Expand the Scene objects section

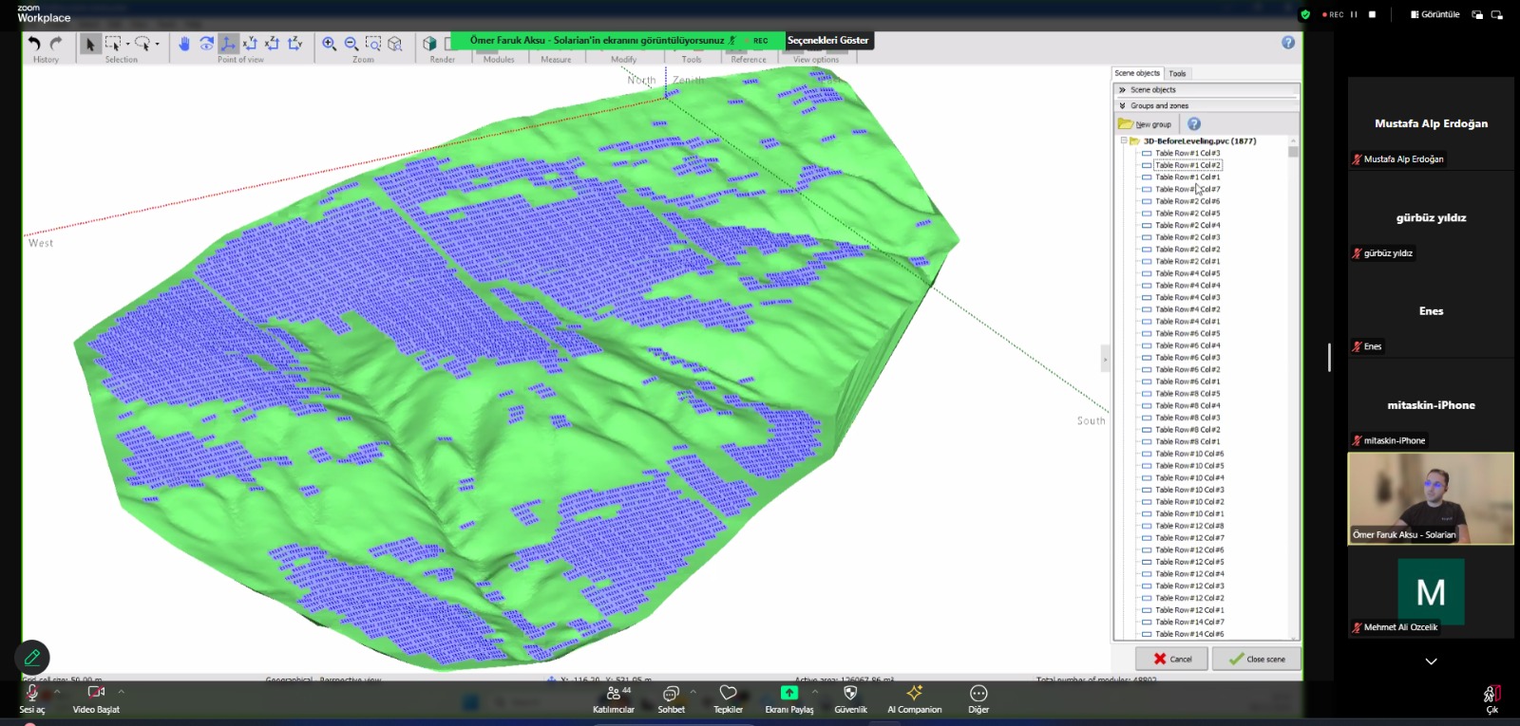[x=1123, y=90]
